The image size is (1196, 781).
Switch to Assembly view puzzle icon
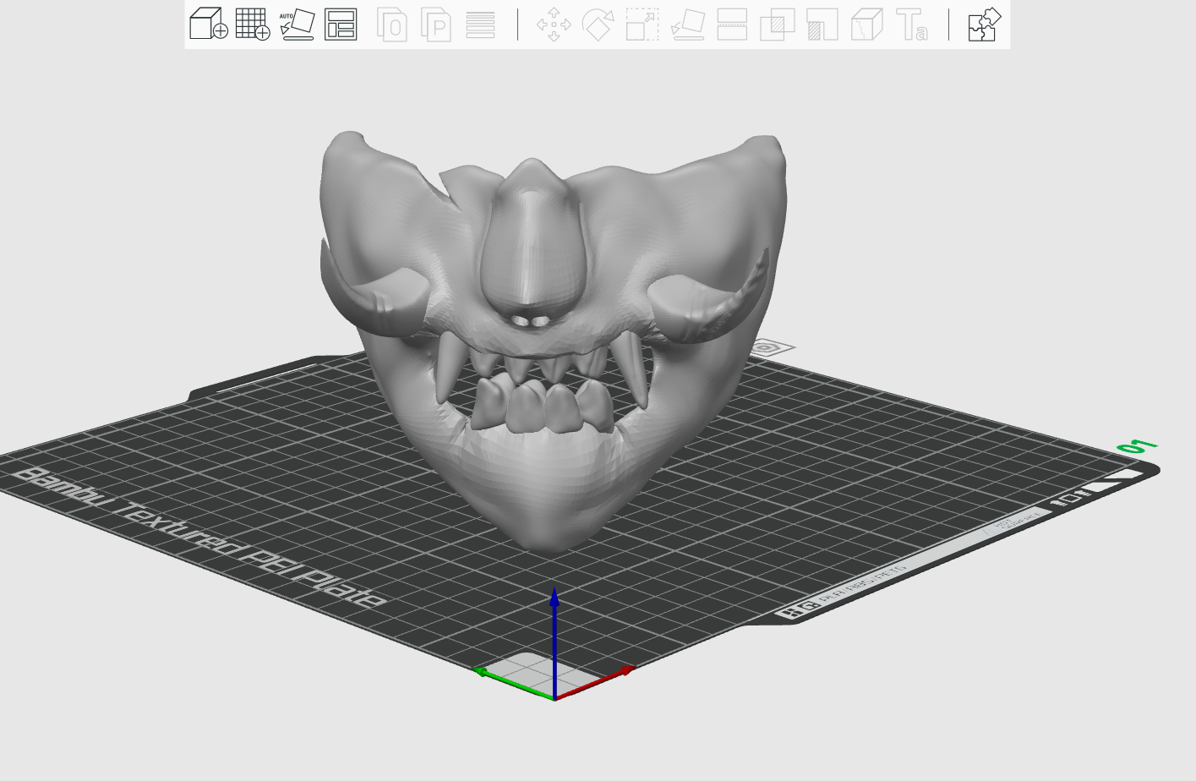(x=984, y=25)
